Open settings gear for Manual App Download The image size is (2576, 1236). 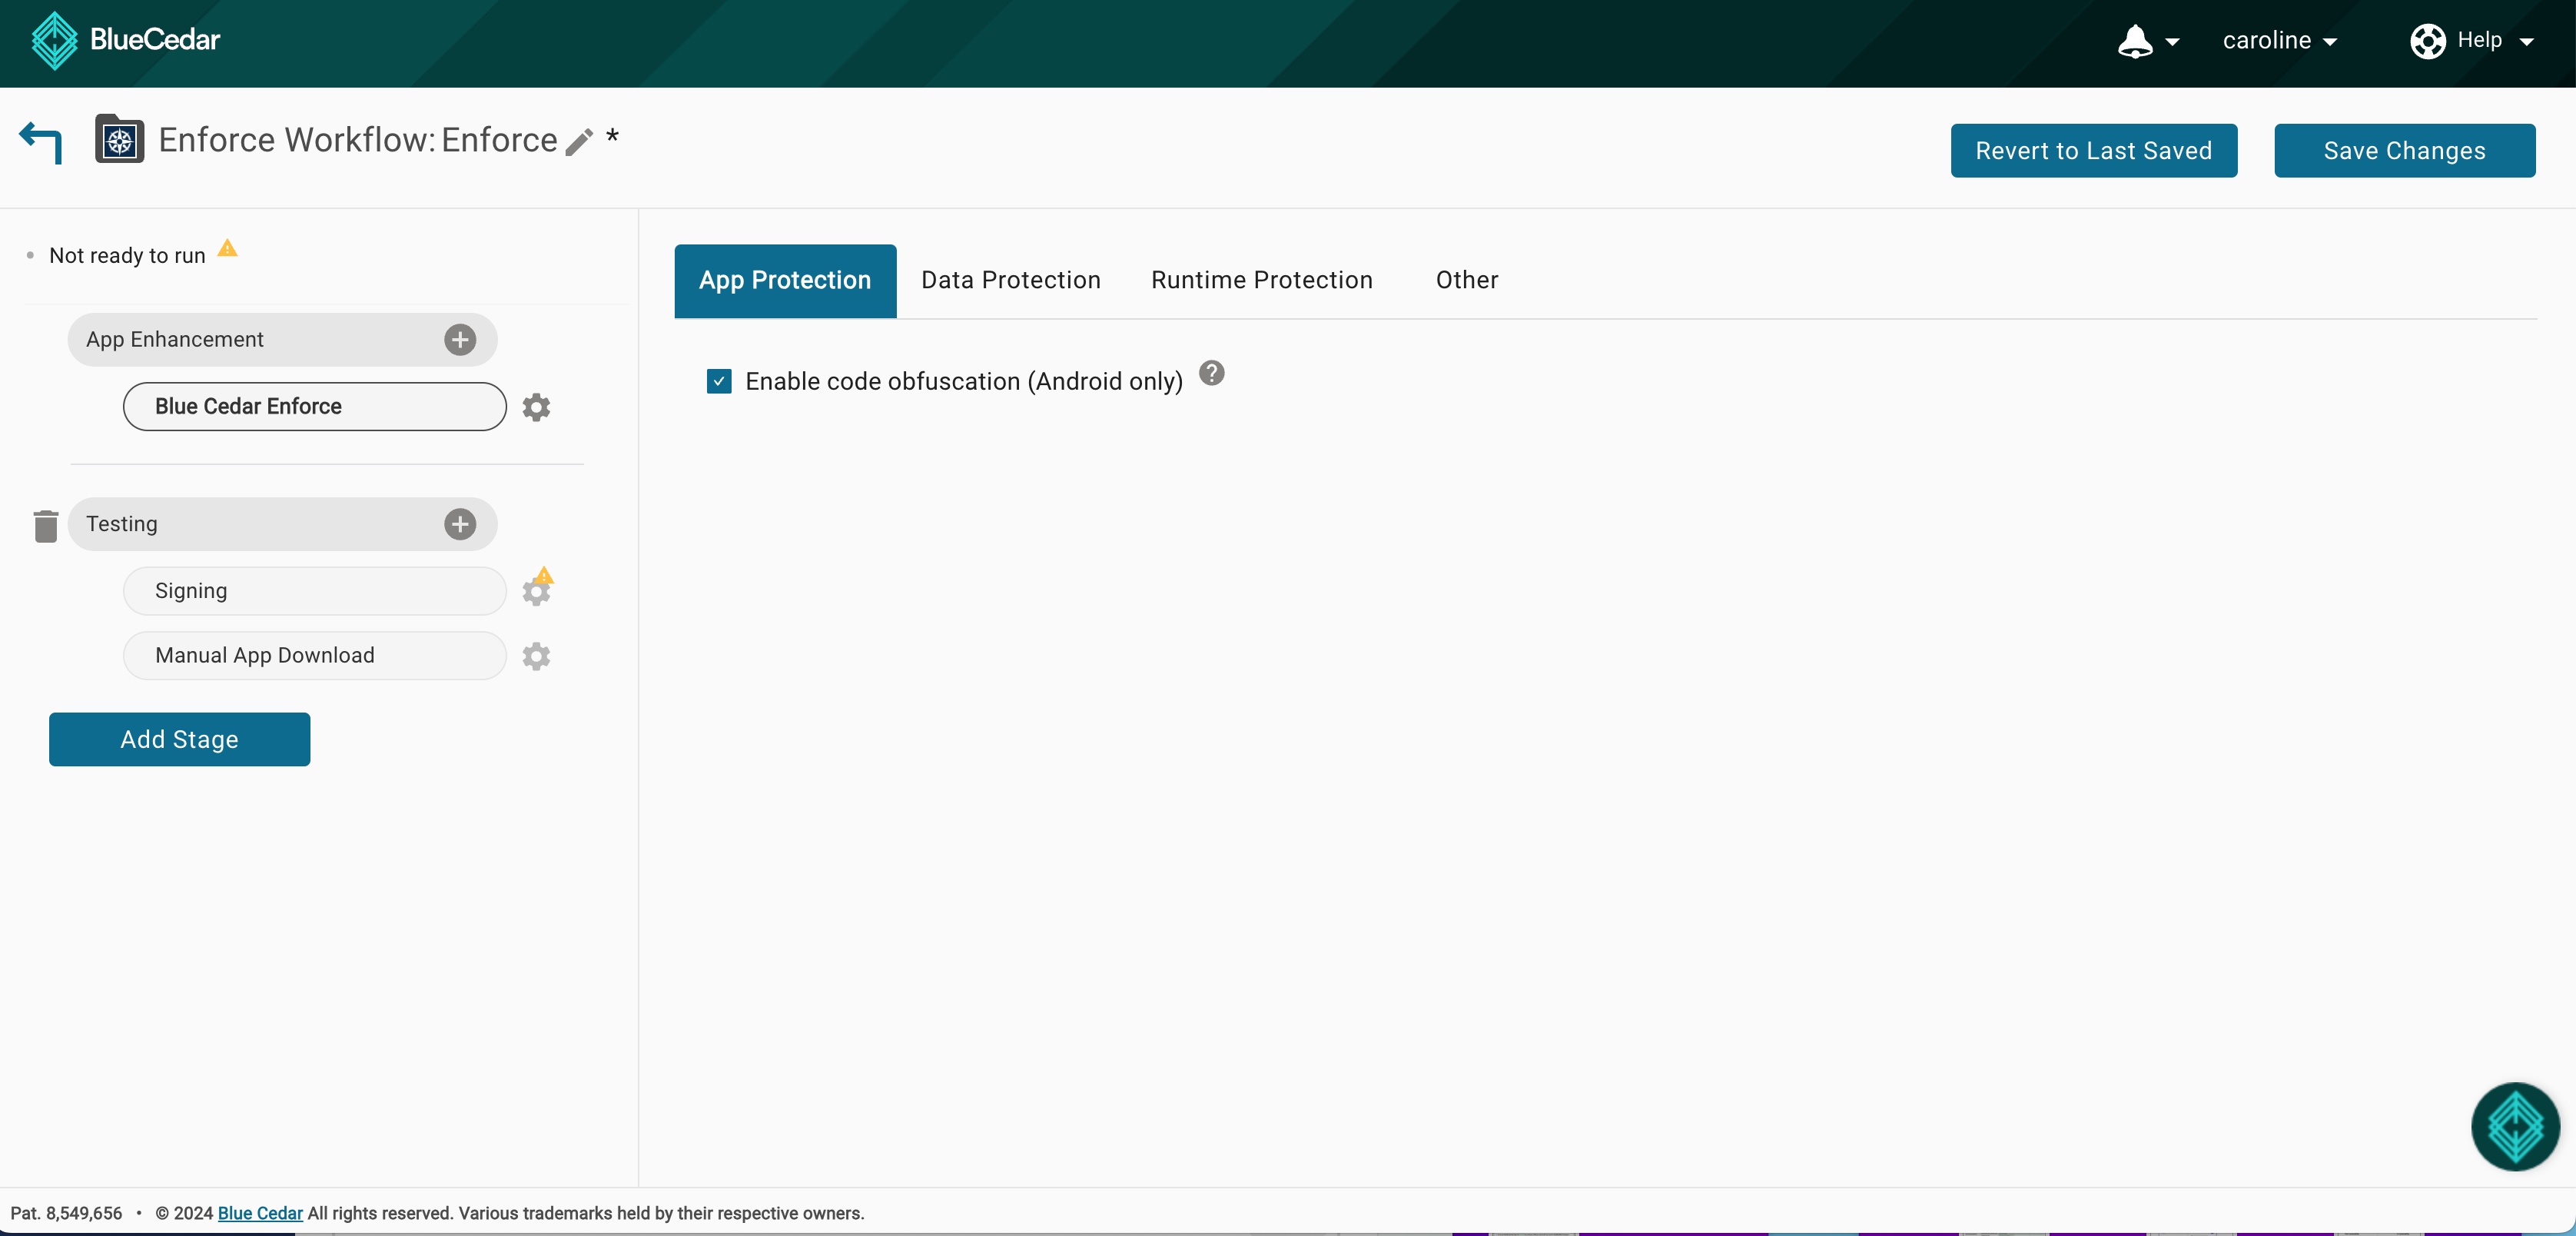(x=536, y=656)
